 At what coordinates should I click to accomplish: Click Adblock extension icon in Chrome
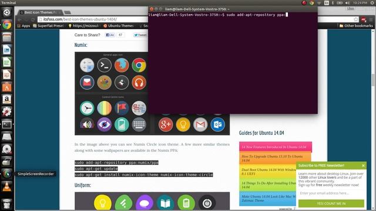tap(364, 19)
